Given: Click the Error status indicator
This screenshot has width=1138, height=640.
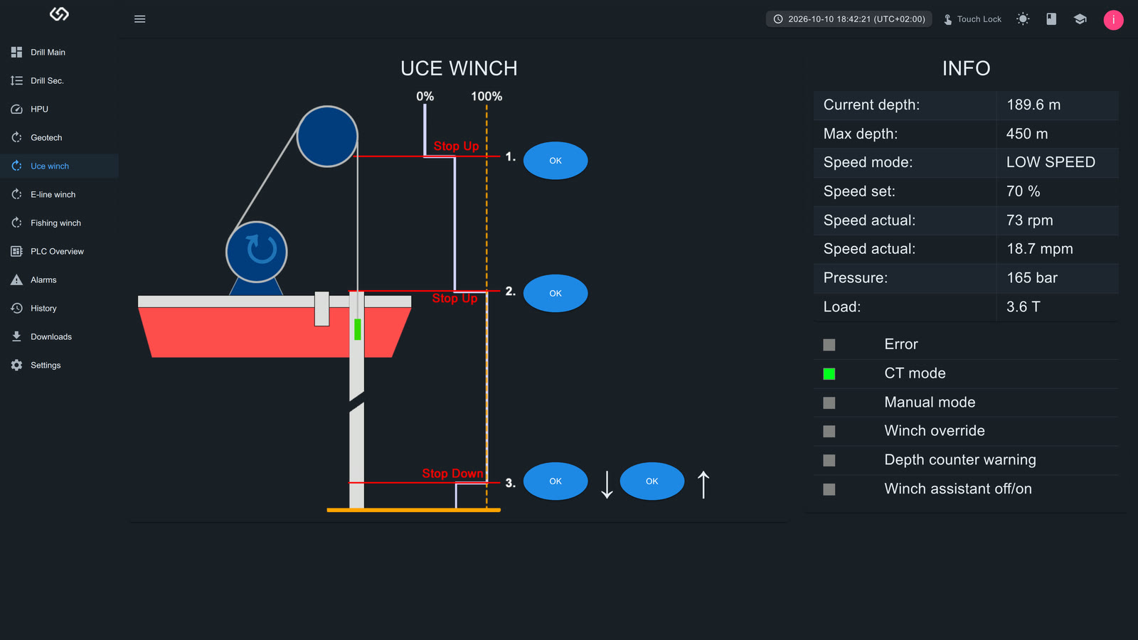Looking at the screenshot, I should point(829,345).
